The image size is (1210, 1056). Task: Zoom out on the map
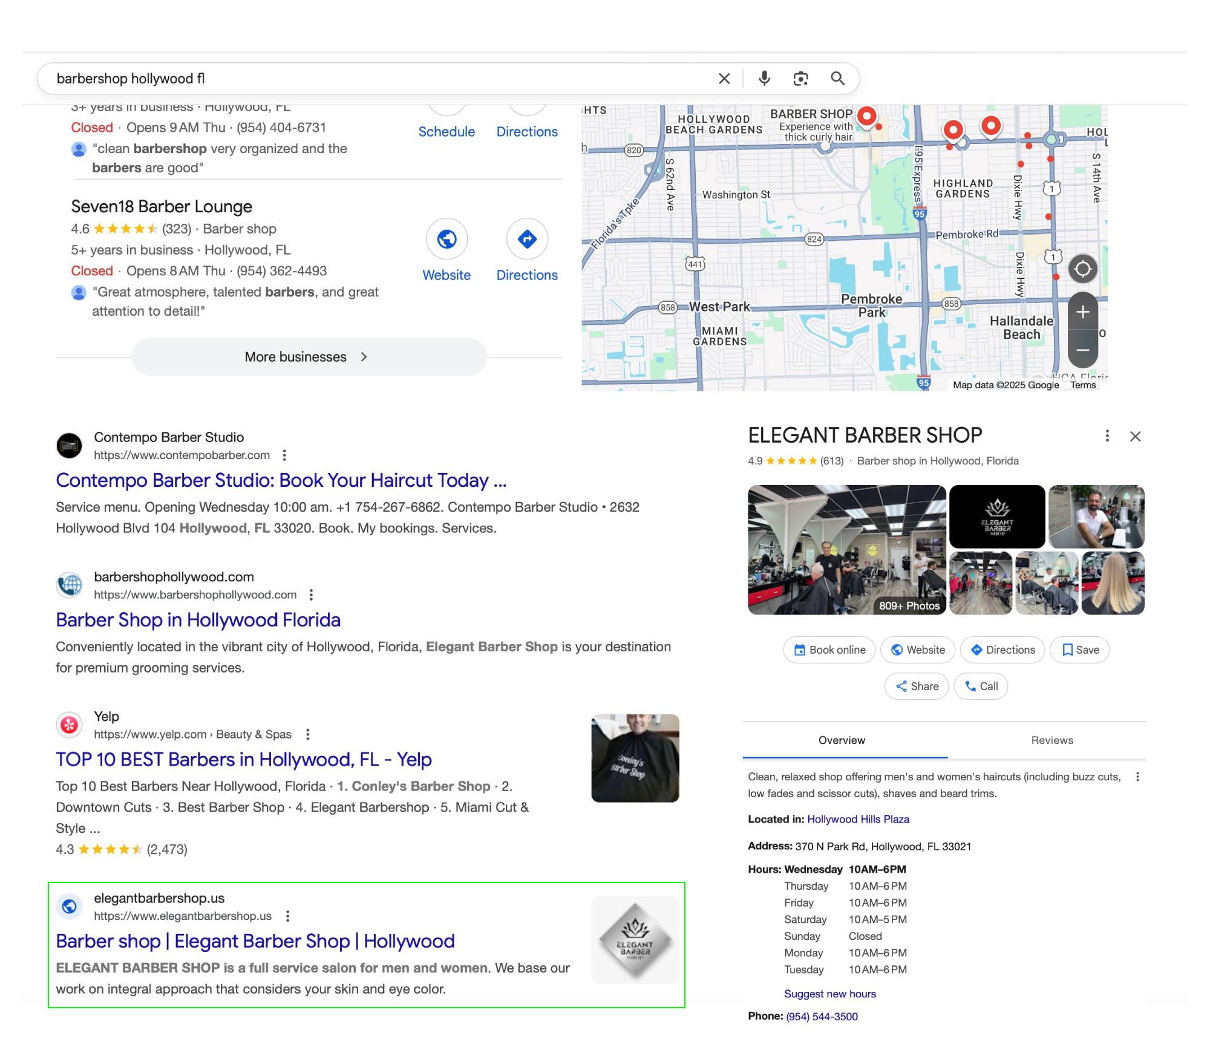click(x=1082, y=350)
